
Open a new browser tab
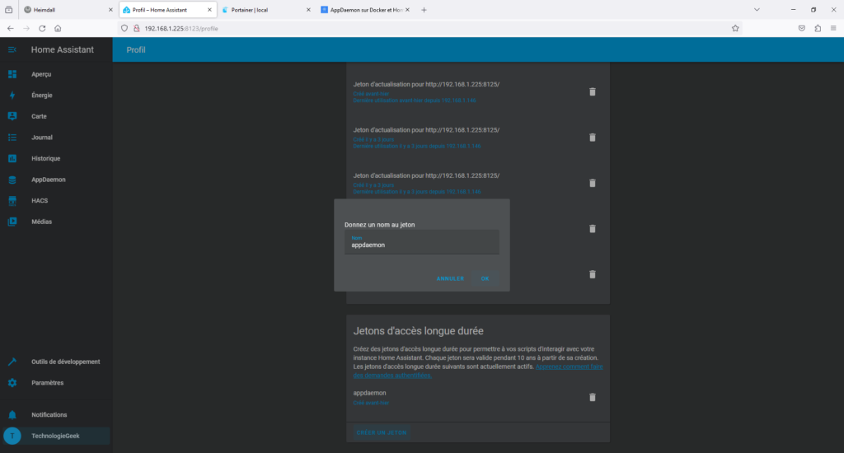click(424, 10)
